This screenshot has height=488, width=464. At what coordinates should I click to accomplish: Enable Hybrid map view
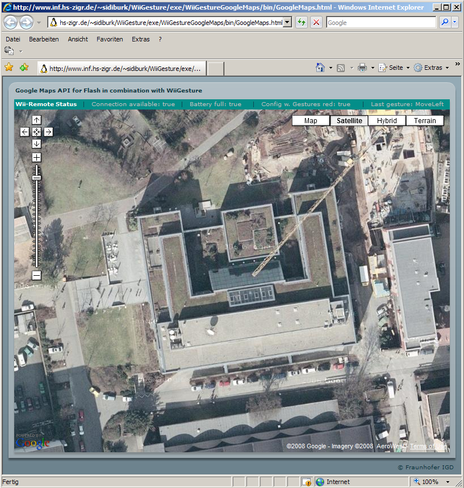pos(387,120)
